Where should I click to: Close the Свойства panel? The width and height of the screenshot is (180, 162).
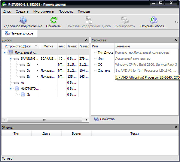(x=176, y=40)
